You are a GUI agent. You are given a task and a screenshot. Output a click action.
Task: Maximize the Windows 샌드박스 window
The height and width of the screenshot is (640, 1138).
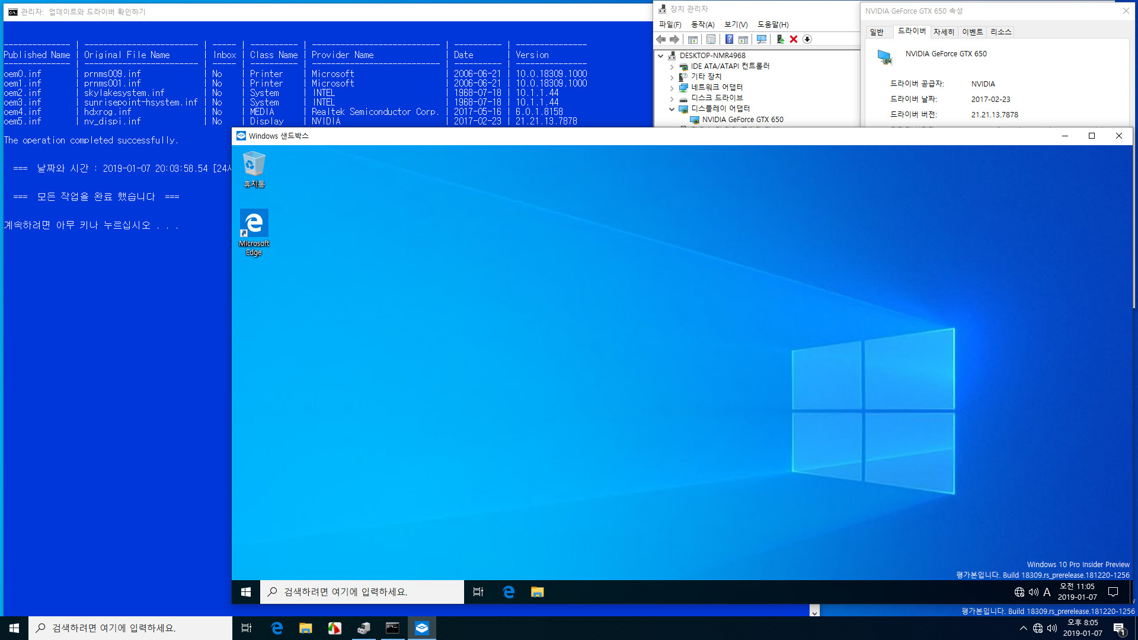(x=1092, y=136)
